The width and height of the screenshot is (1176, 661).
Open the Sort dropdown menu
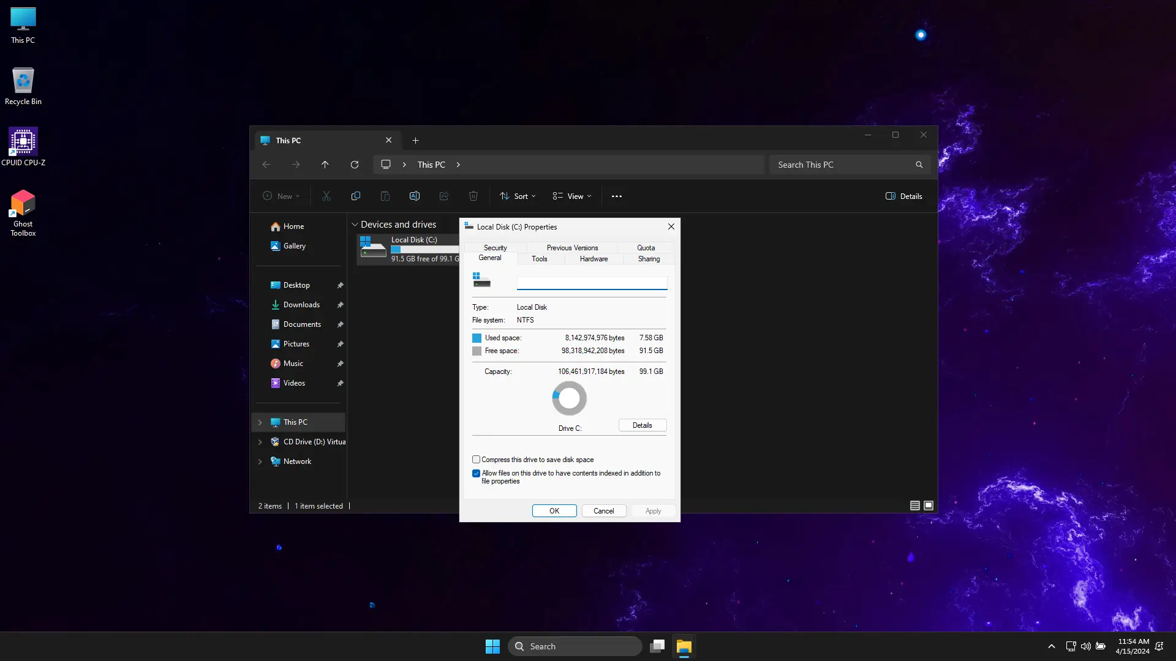coord(518,196)
